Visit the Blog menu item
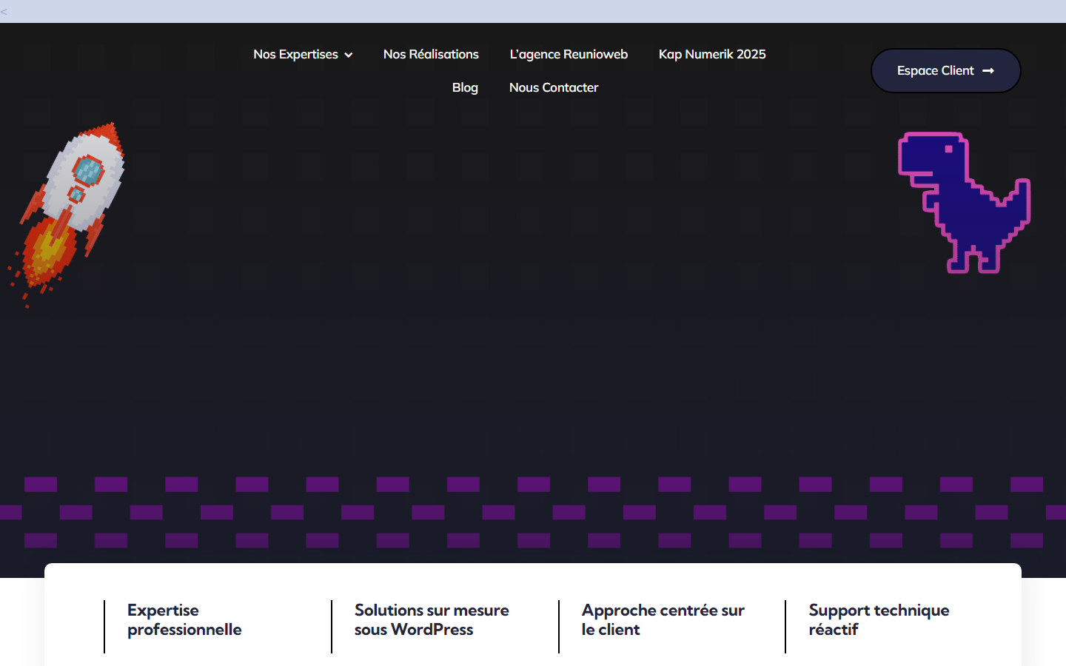 [465, 87]
